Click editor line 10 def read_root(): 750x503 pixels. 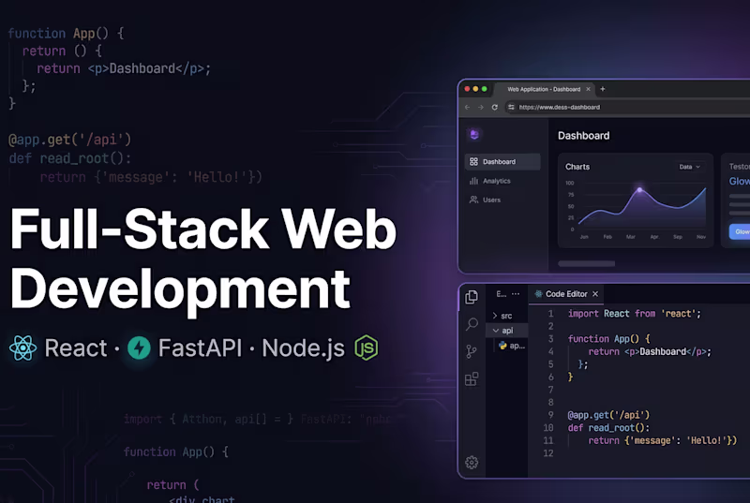point(608,427)
